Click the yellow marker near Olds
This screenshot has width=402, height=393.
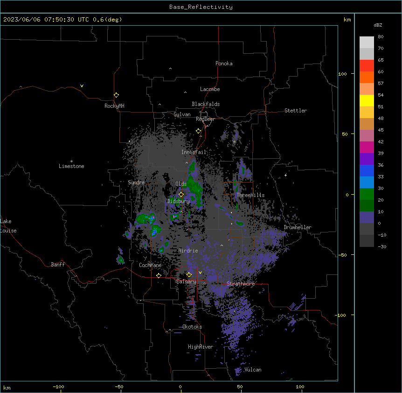click(x=181, y=195)
